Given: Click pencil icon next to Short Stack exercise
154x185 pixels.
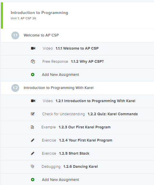Looking at the screenshot, I should [x=33, y=153].
